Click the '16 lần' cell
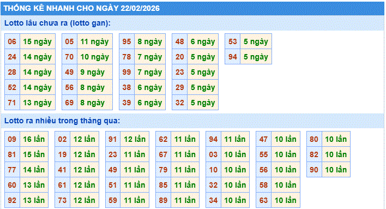 coord(34,139)
